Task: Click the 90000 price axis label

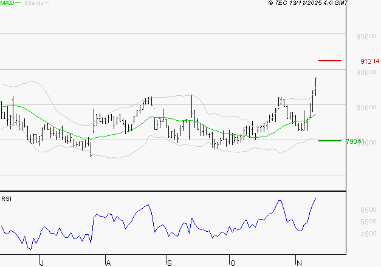Action: coord(366,72)
